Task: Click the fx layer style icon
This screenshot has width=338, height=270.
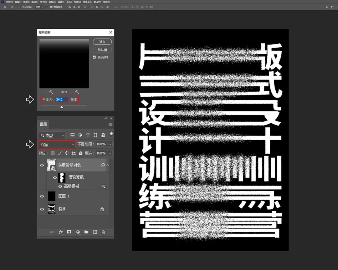Action: point(61,232)
